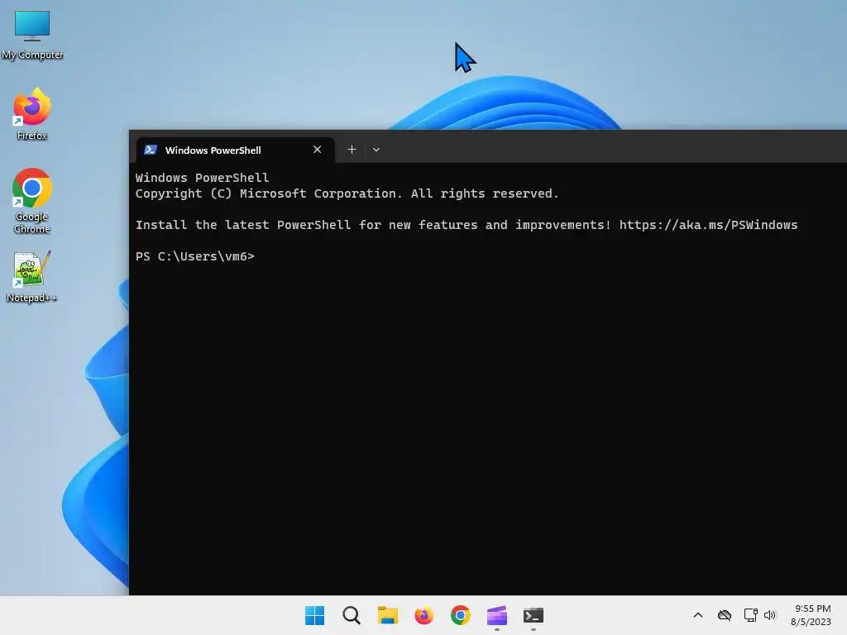Open Google Chrome desktop shortcut

point(32,201)
